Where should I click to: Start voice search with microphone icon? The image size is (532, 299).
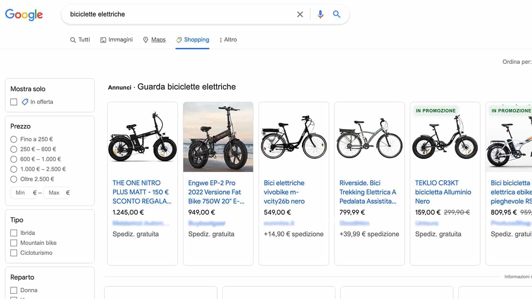point(320,15)
